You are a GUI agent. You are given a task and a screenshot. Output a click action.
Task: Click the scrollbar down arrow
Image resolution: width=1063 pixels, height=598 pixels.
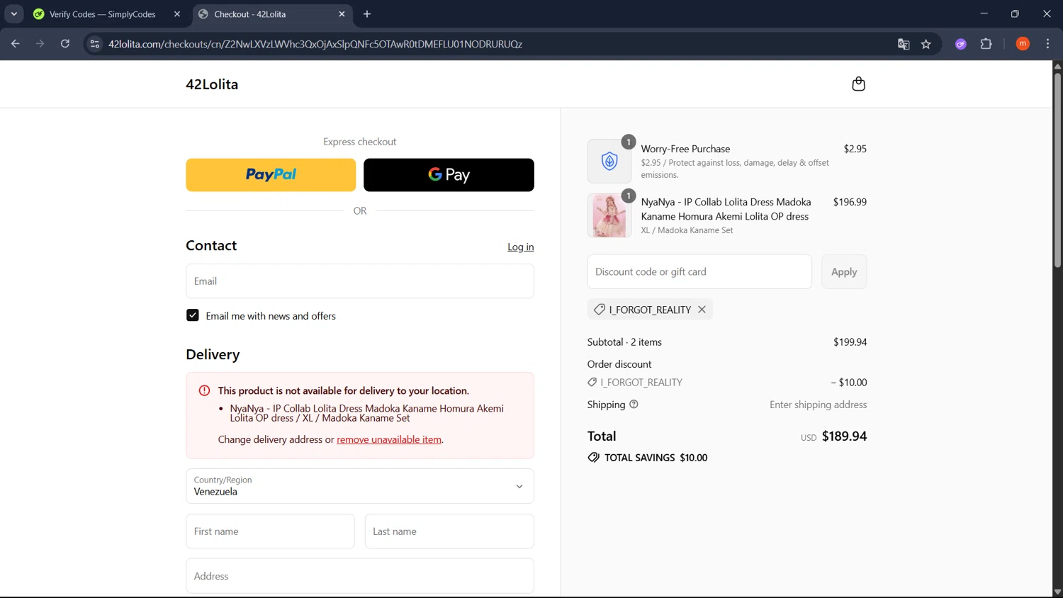click(x=1057, y=592)
